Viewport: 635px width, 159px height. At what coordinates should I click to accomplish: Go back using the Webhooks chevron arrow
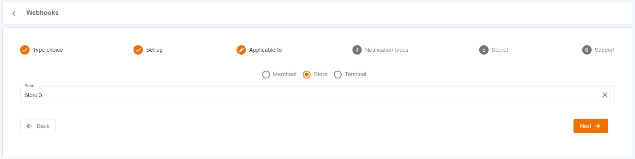pos(14,13)
